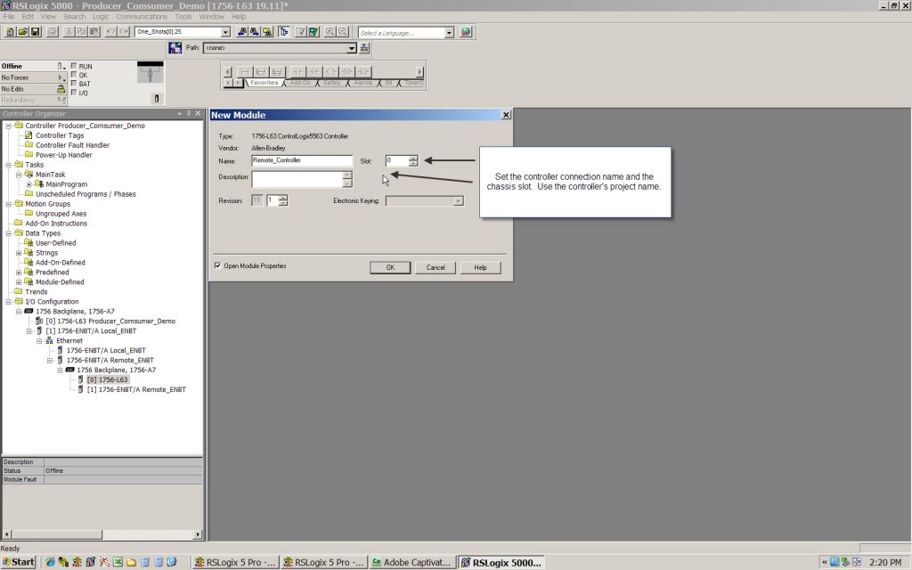Uncheck Open Module Properties checkbox

point(218,265)
